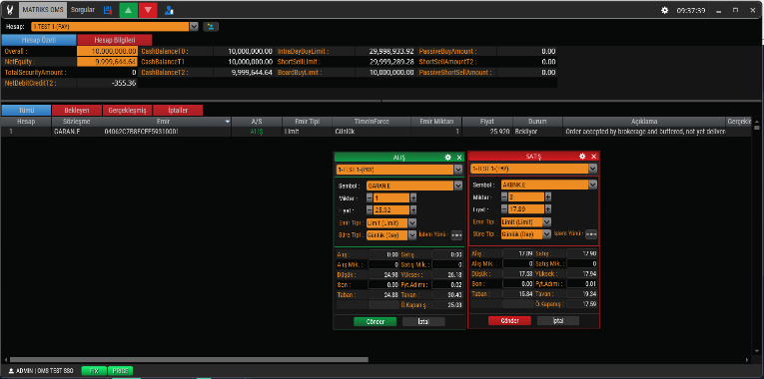
Task: Click green Gönder button to send buy
Action: click(375, 321)
